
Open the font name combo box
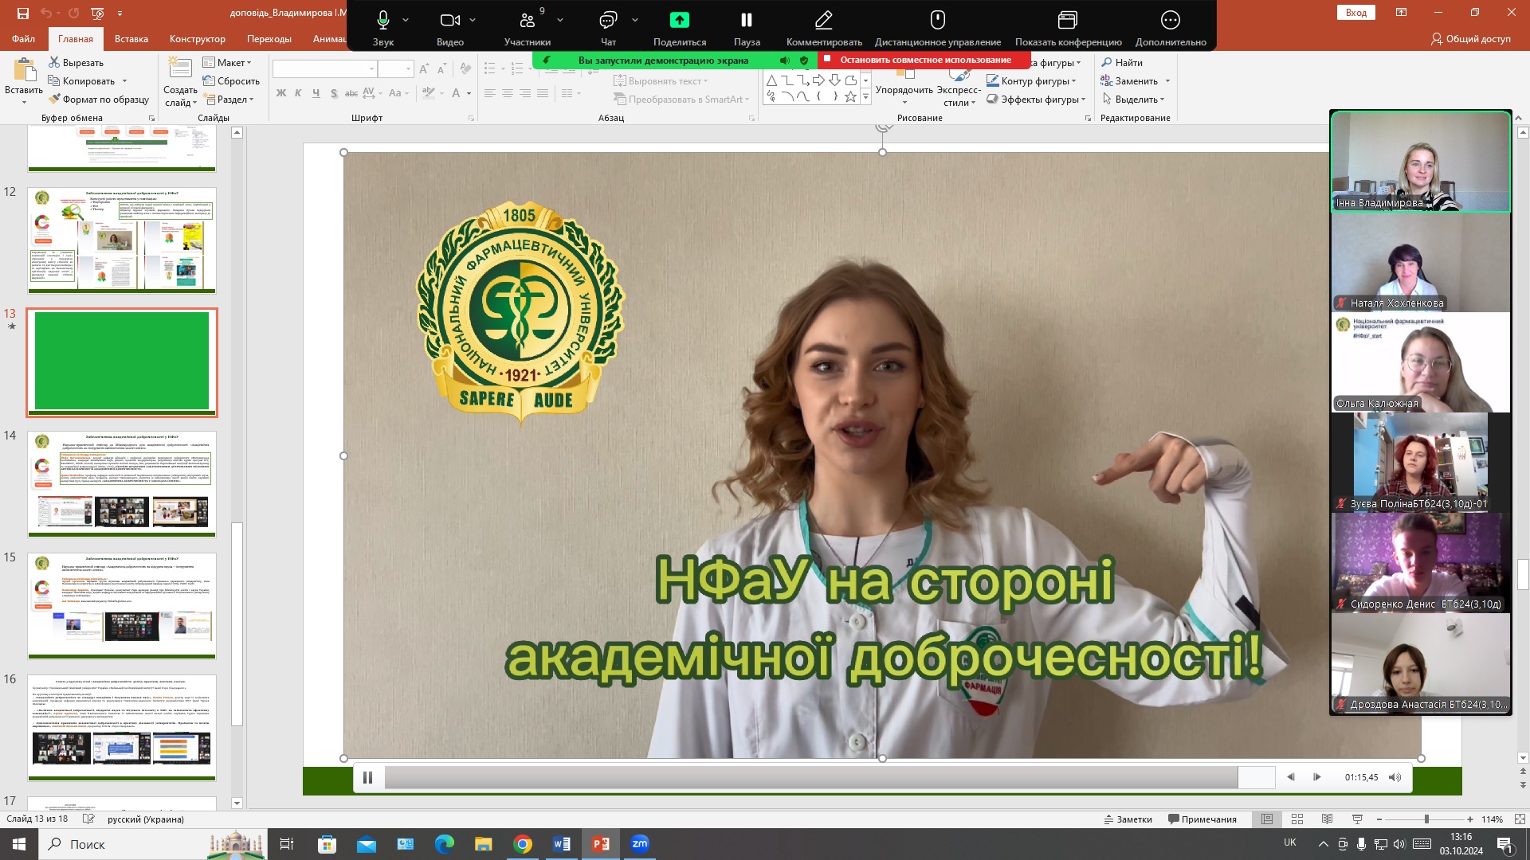(324, 69)
